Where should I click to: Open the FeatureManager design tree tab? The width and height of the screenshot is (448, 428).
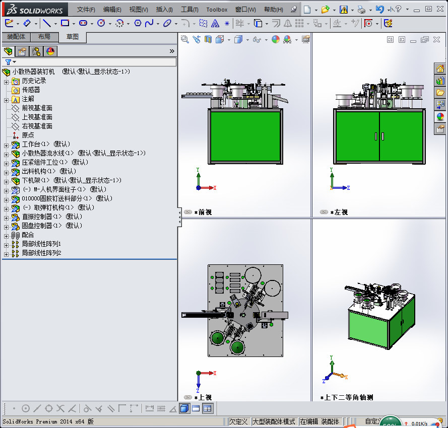[x=8, y=51]
